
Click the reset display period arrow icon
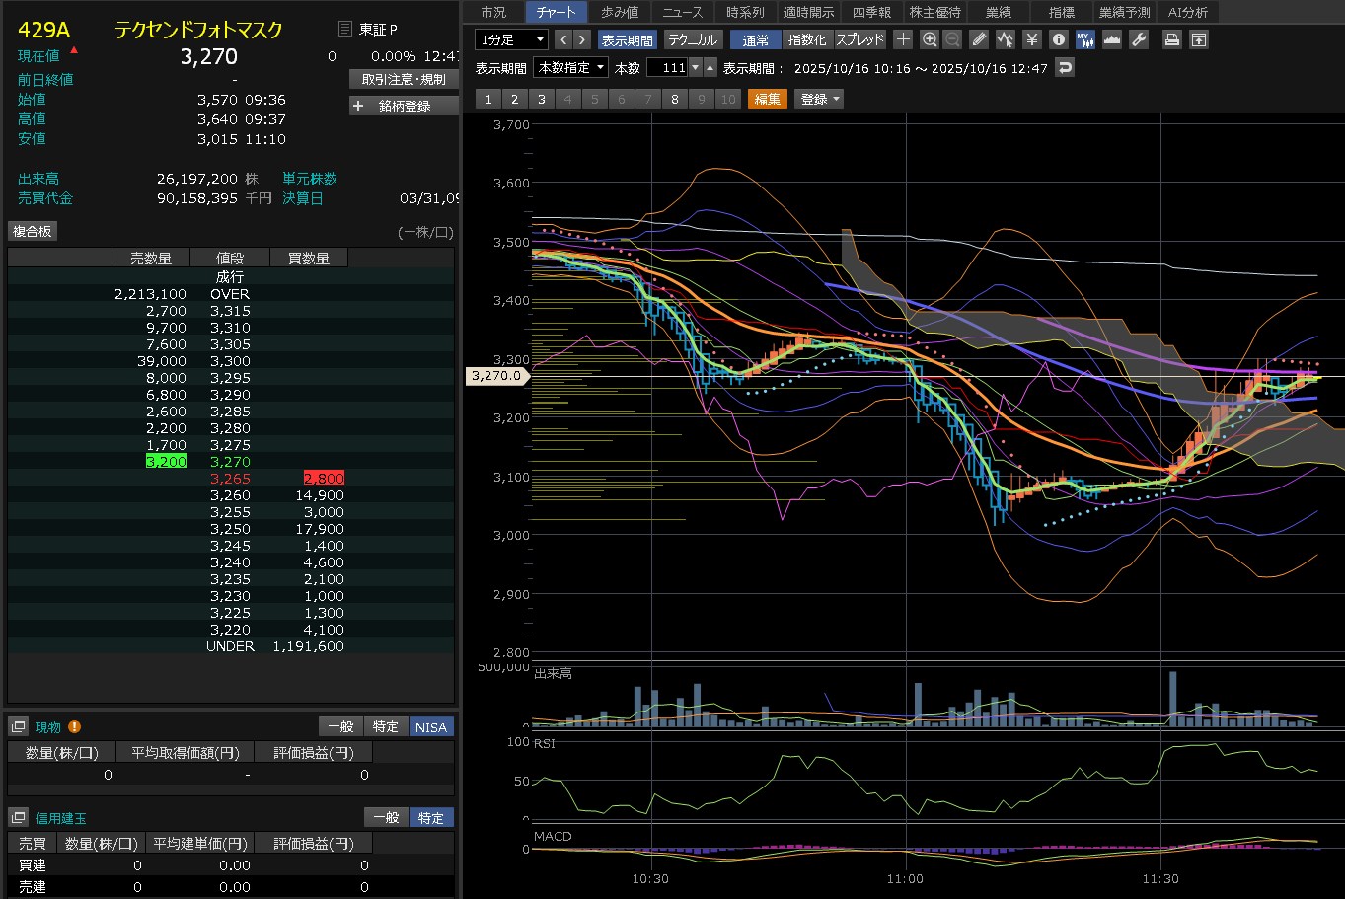[x=1064, y=68]
